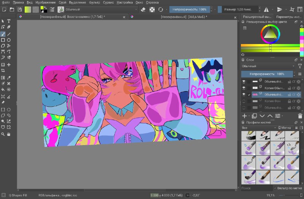This screenshot has height=199, width=304.
Task: Select the Crop tool
Action: click(x=3, y=70)
